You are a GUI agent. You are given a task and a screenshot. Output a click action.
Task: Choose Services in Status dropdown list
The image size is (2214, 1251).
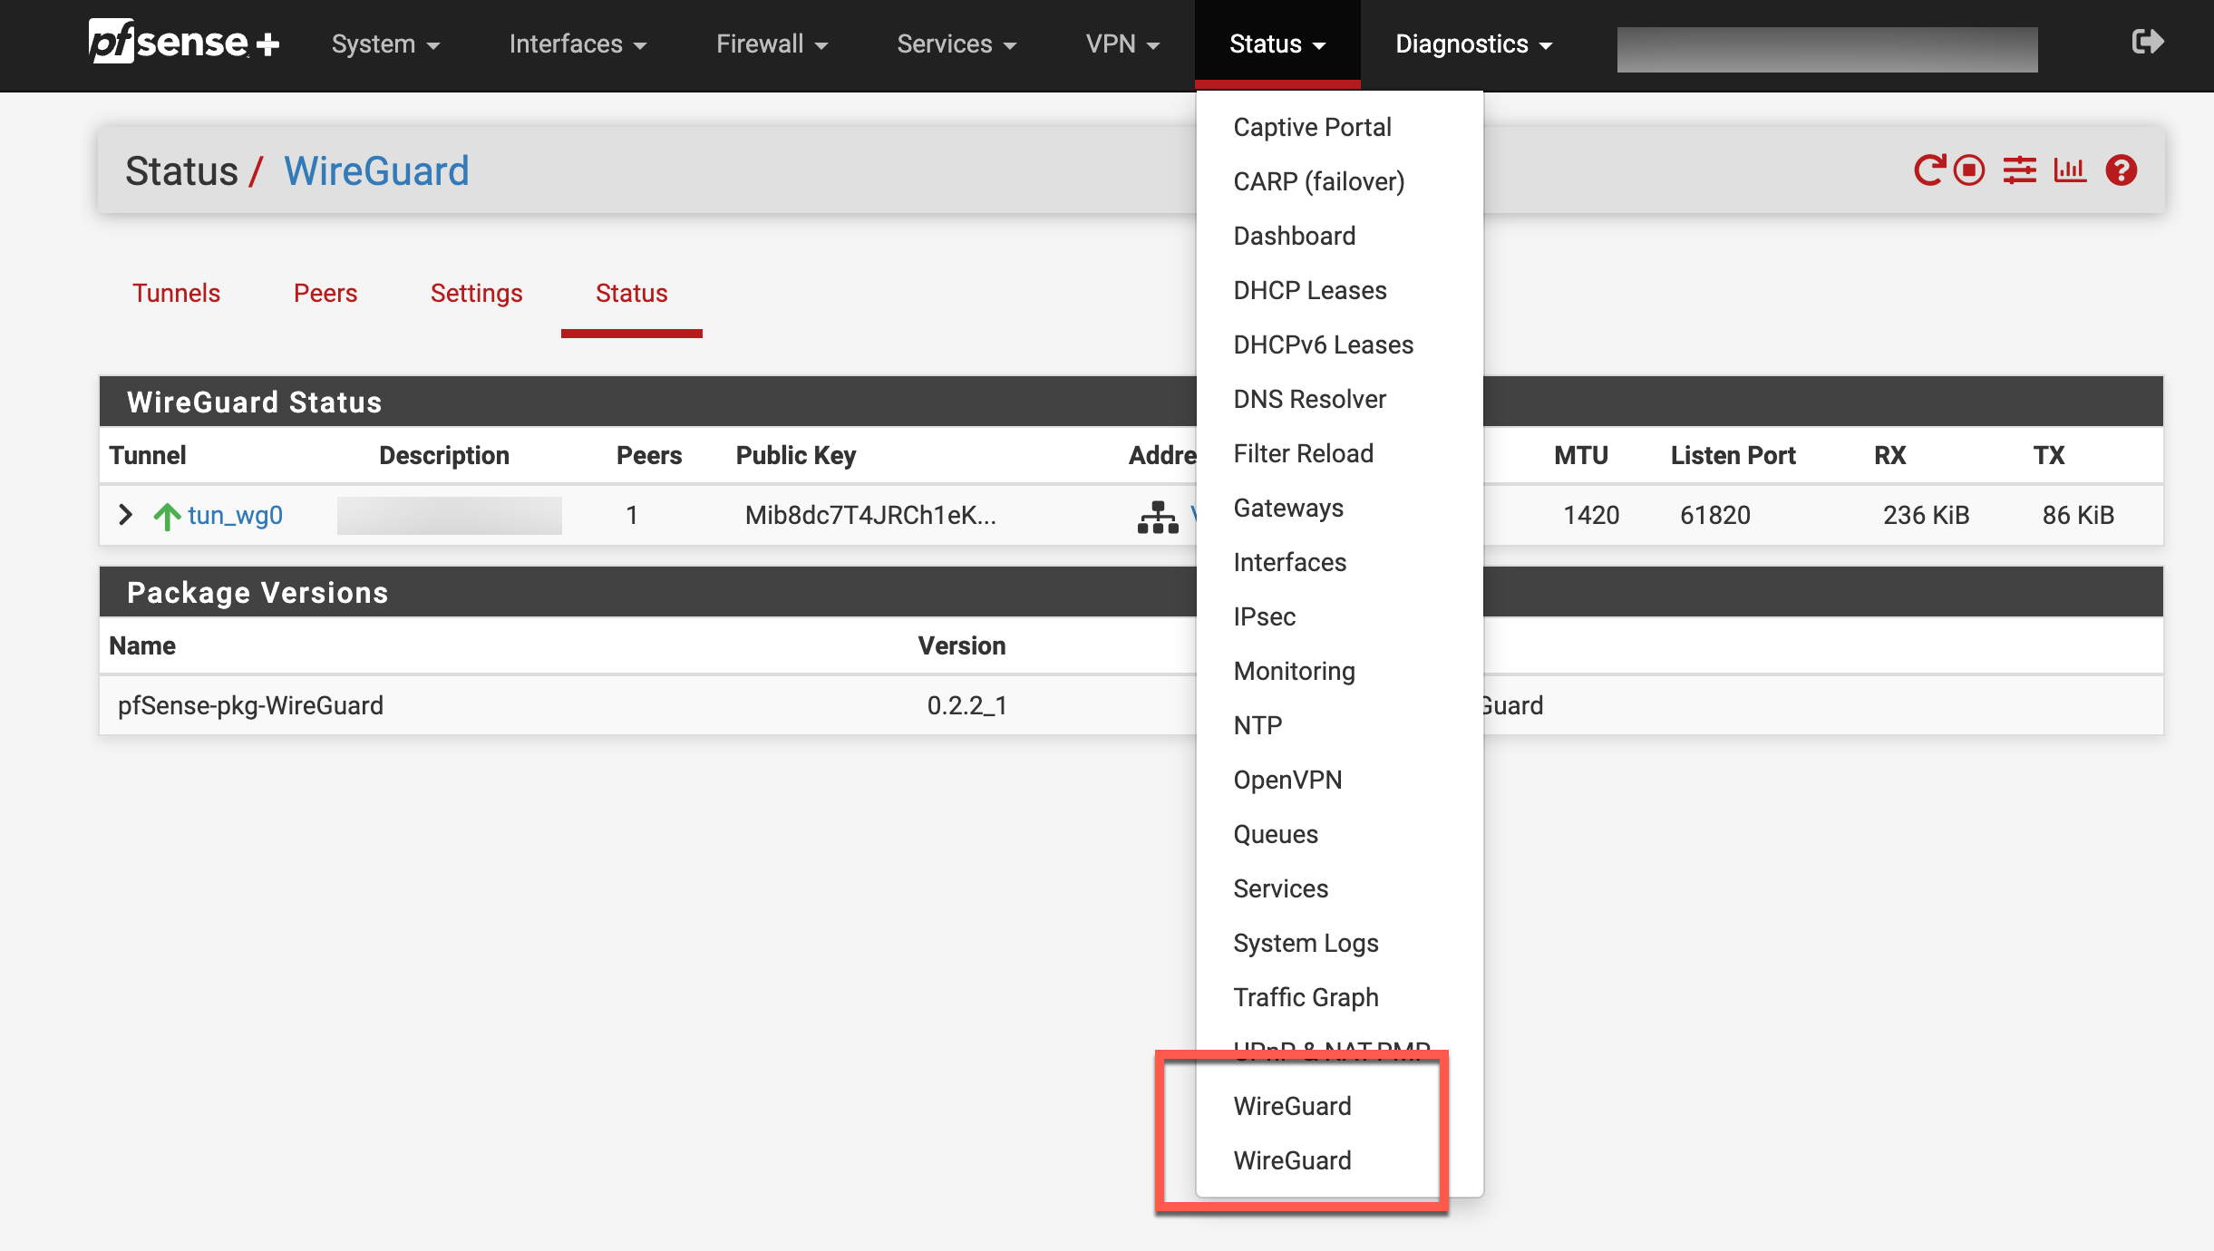(1339, 888)
